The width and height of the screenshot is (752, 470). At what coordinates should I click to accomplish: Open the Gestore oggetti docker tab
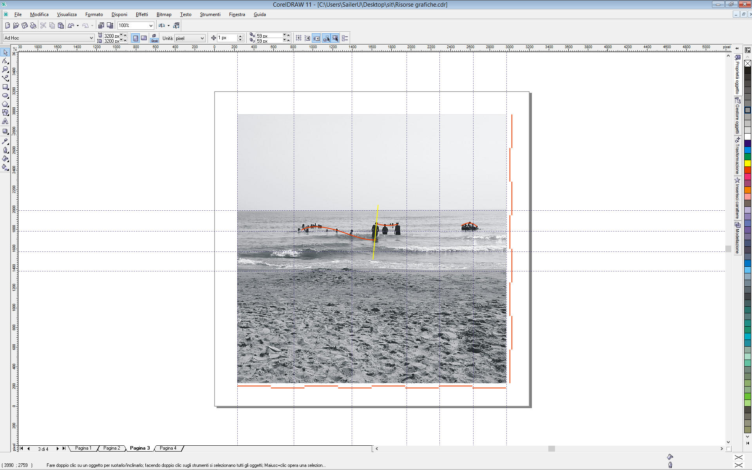pos(738,116)
